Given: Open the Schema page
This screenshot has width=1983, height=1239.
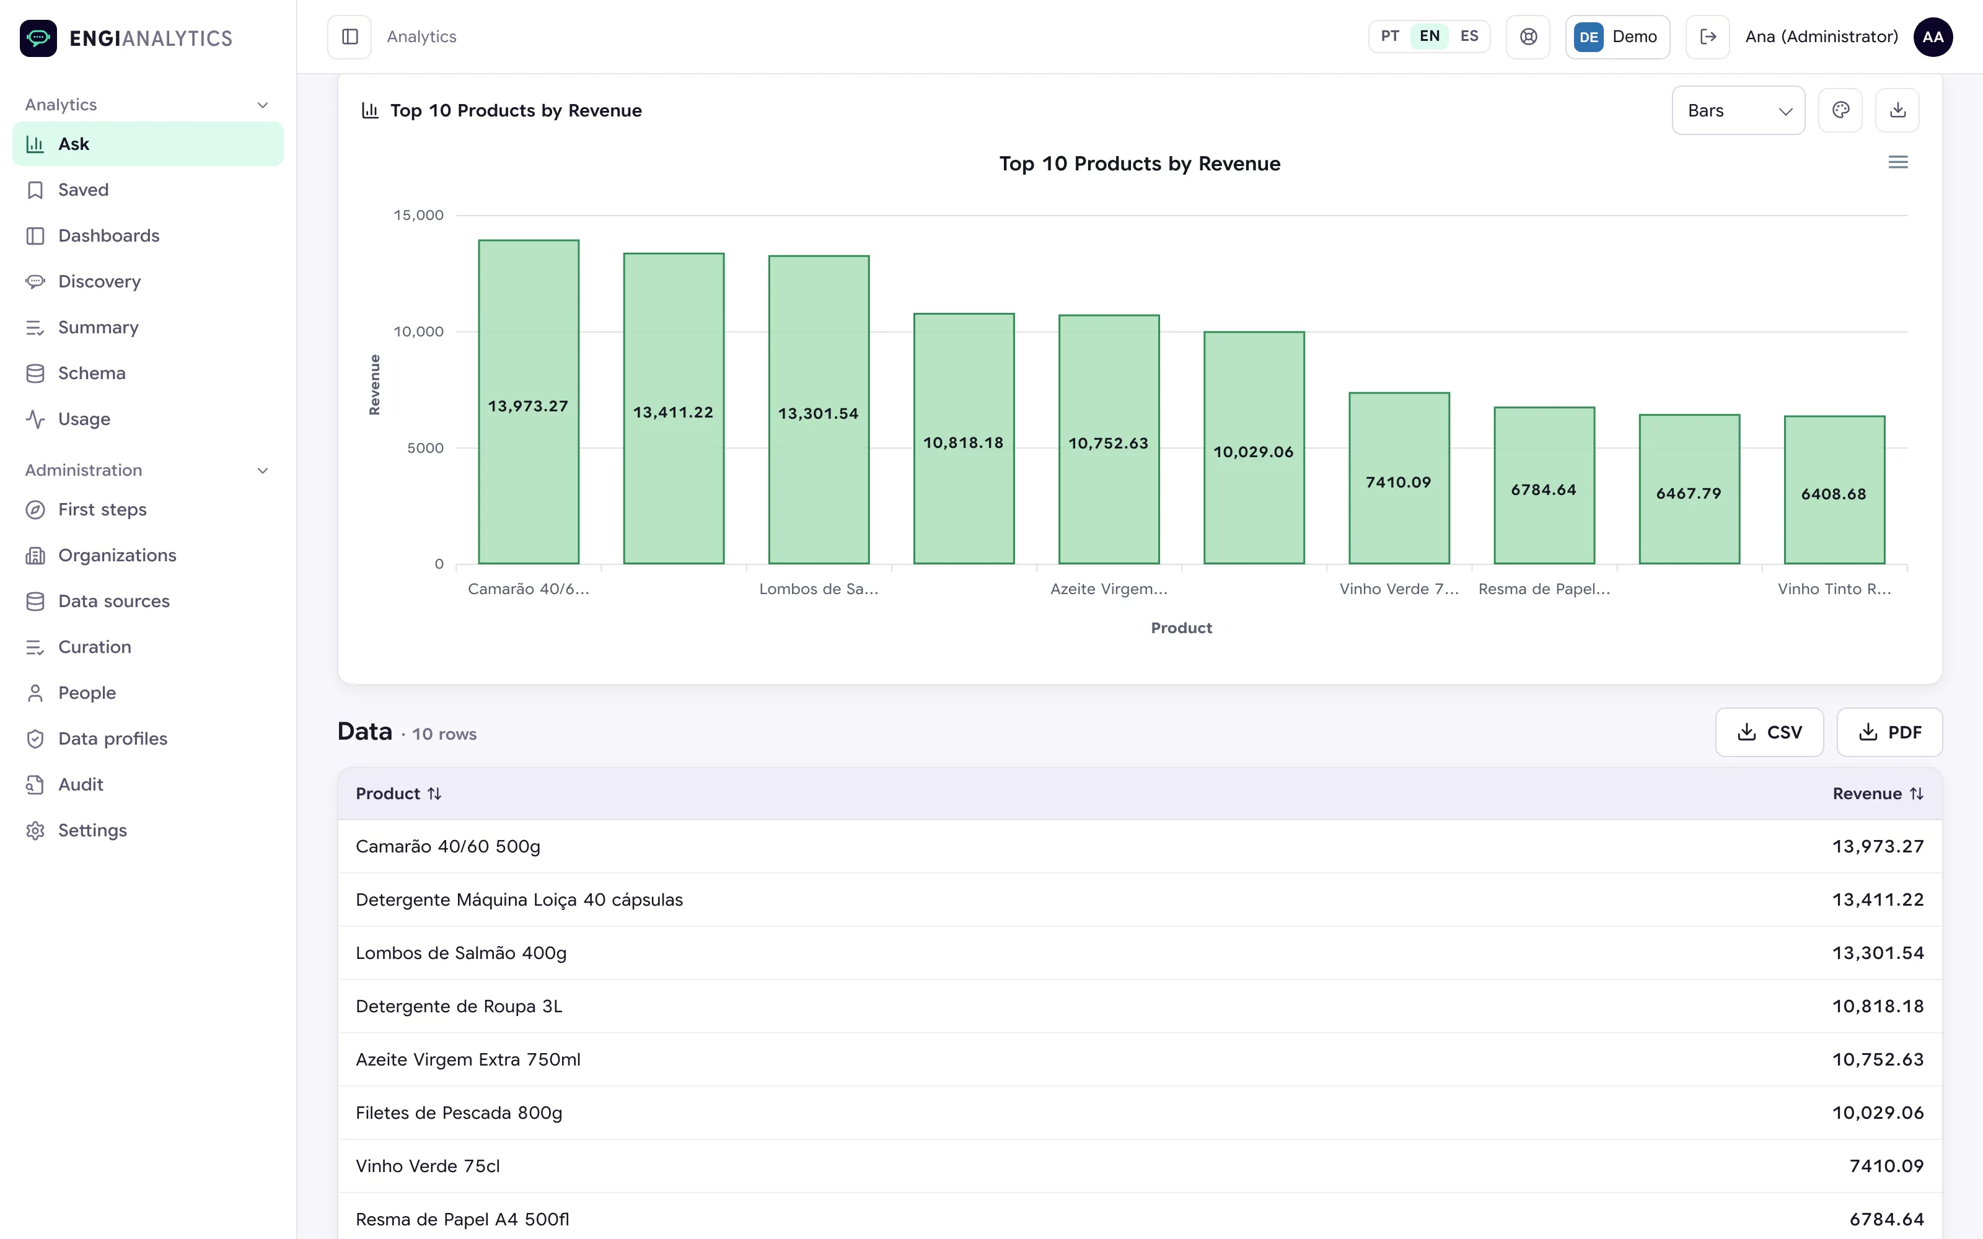Looking at the screenshot, I should click(x=147, y=374).
